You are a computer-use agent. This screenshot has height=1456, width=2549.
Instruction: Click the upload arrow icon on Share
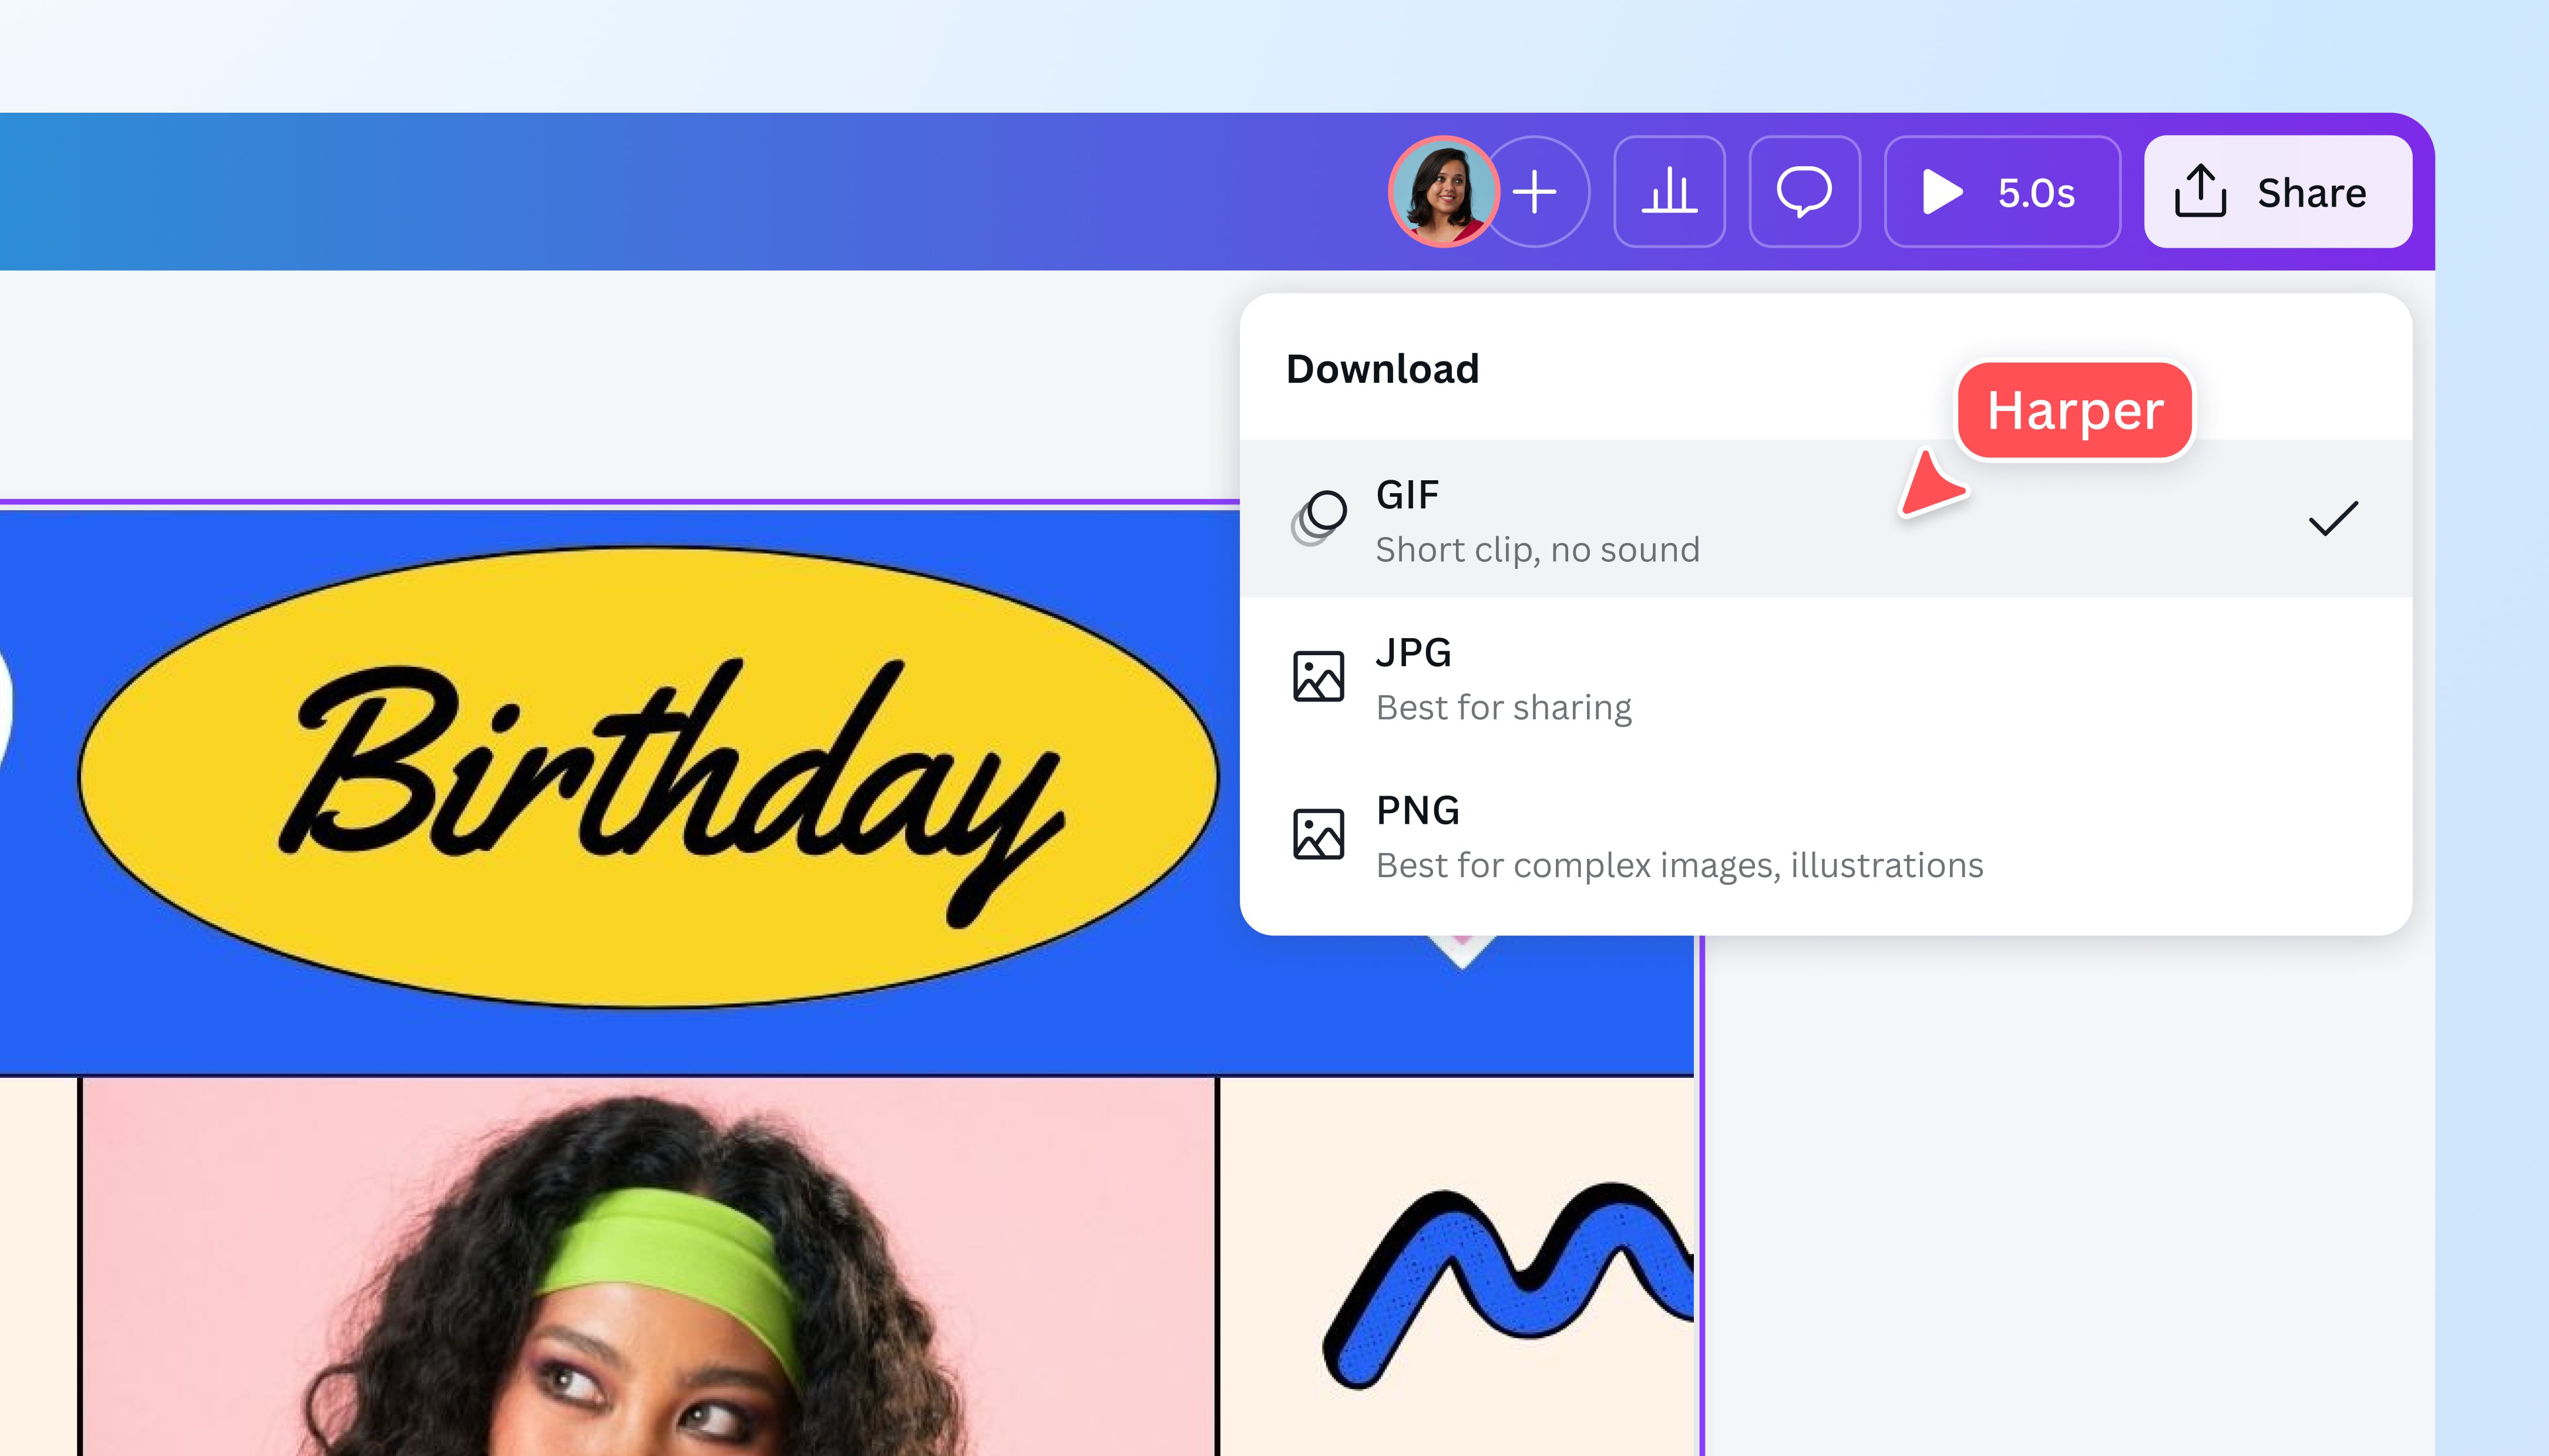tap(2199, 192)
